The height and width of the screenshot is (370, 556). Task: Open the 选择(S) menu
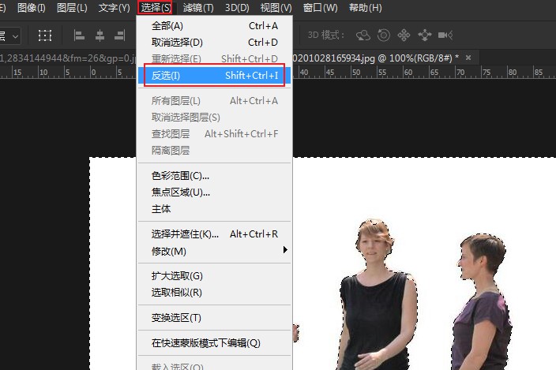(x=155, y=7)
